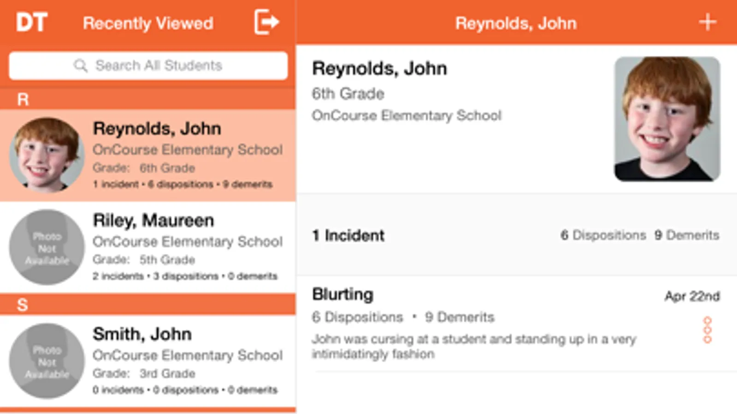Click the S section header

tap(147, 305)
